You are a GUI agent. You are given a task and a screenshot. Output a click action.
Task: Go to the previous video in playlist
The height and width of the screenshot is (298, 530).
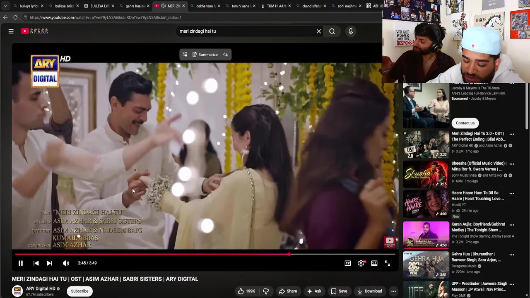[x=36, y=263]
